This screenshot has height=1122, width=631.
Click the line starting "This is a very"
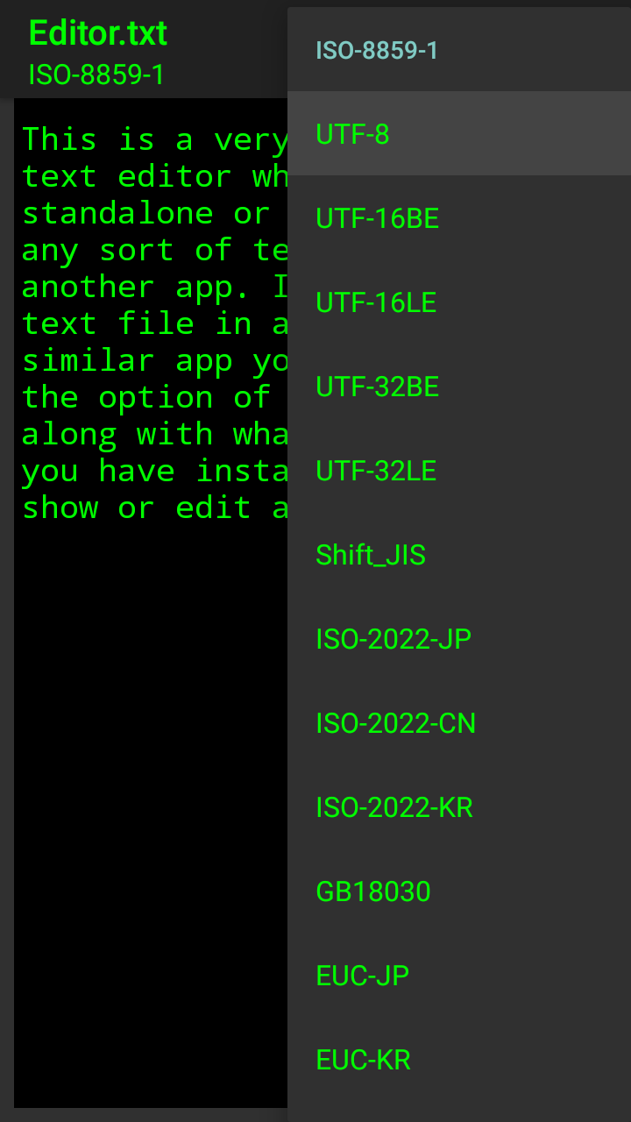point(154,139)
